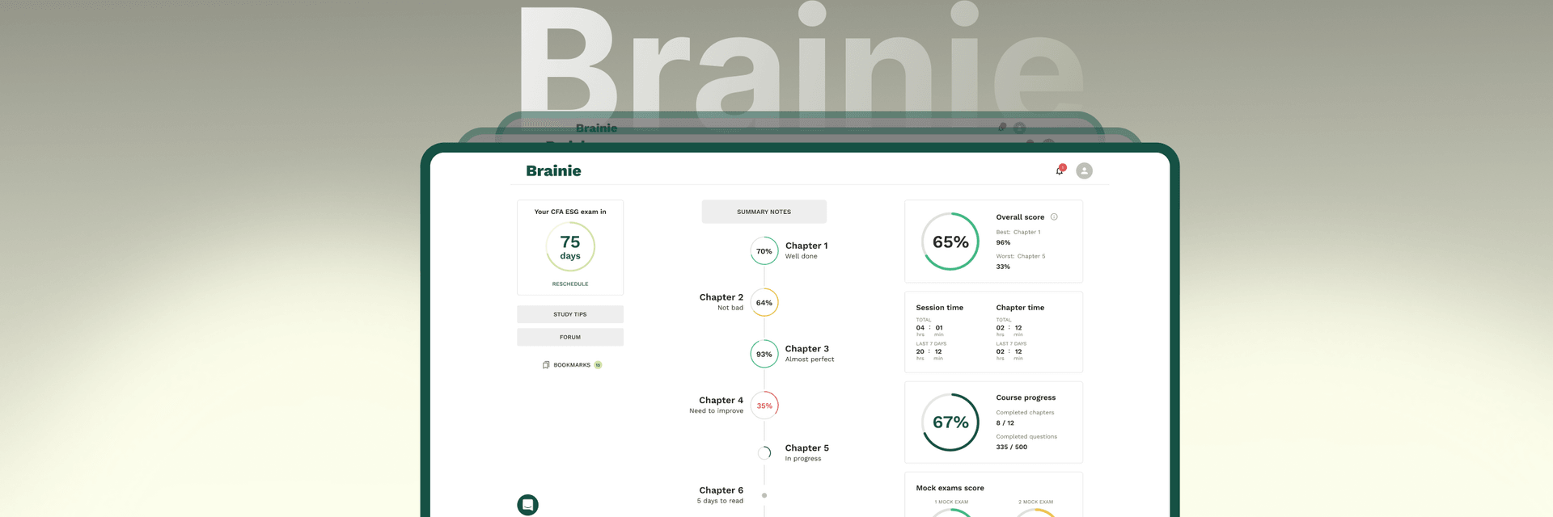Open Chapter 6 title

[x=721, y=490]
